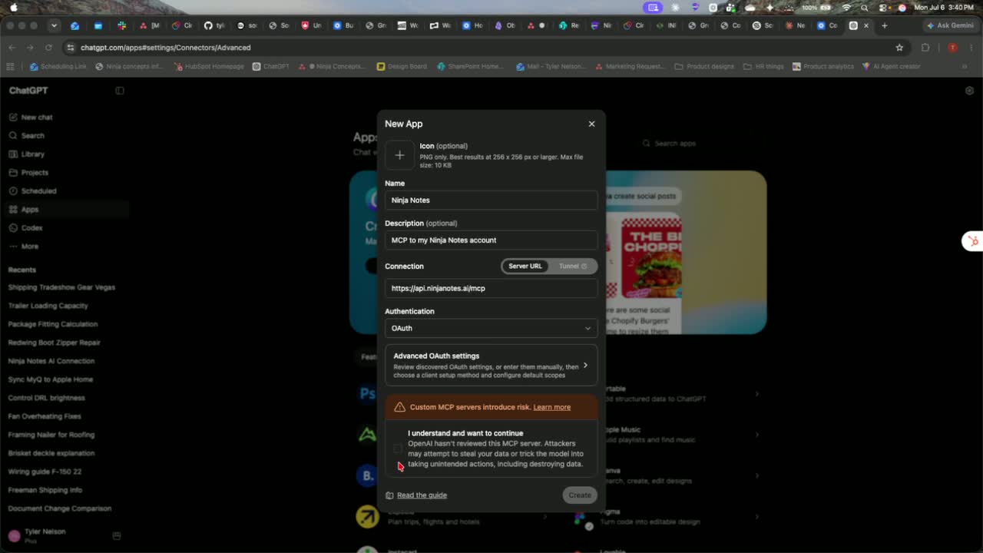Switch connection type to Tunnel
The height and width of the screenshot is (553, 983).
click(572, 267)
